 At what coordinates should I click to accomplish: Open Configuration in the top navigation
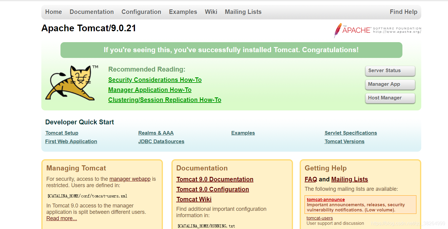[x=141, y=12]
